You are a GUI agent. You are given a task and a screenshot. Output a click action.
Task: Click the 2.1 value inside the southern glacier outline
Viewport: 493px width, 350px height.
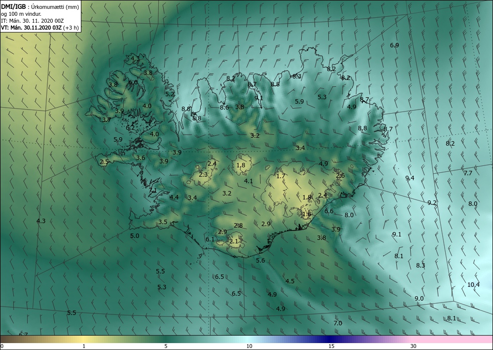[234, 241]
